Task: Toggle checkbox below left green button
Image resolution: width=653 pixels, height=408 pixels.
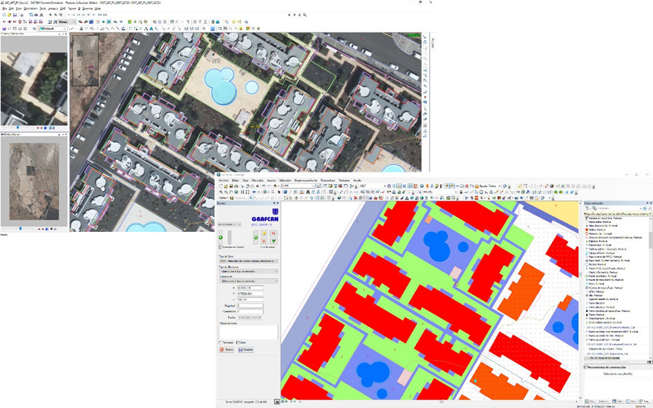Action: coord(220,247)
